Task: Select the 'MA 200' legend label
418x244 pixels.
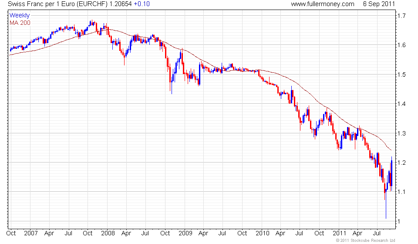Action: coord(20,23)
